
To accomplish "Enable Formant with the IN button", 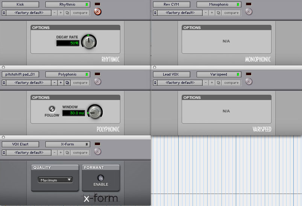I will point(101,178).
